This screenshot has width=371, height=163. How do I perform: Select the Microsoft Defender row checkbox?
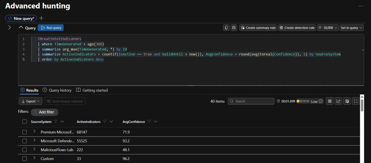tap(25, 141)
